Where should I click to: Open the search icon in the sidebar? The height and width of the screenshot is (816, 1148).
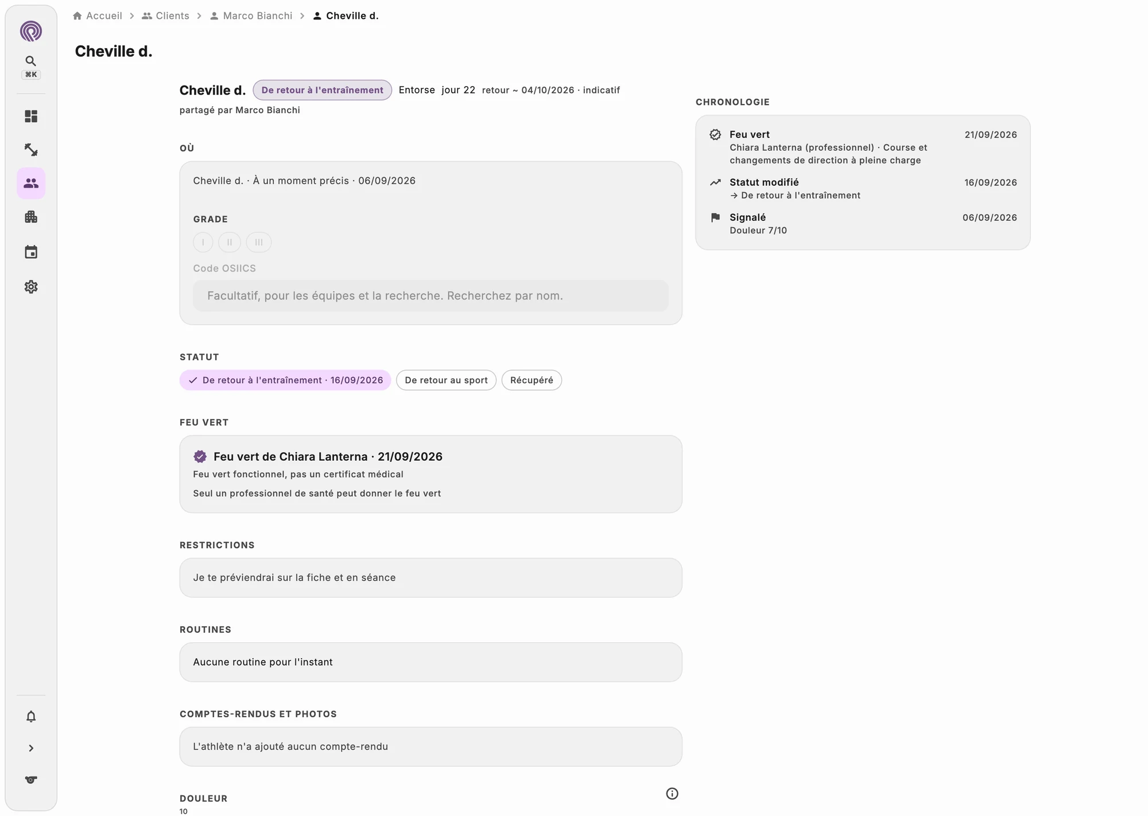31,61
